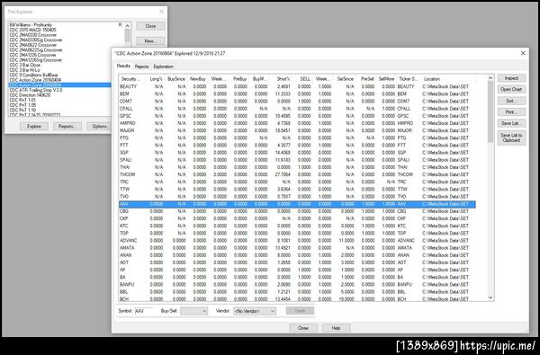Image resolution: width=540 pixels, height=355 pixels.
Task: Select CDC PnT 1.05 exploration
Action: pos(22,105)
